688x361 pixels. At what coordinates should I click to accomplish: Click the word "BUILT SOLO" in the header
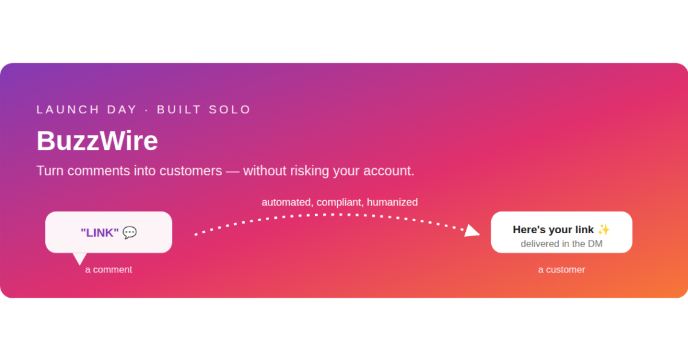pyautogui.click(x=203, y=110)
